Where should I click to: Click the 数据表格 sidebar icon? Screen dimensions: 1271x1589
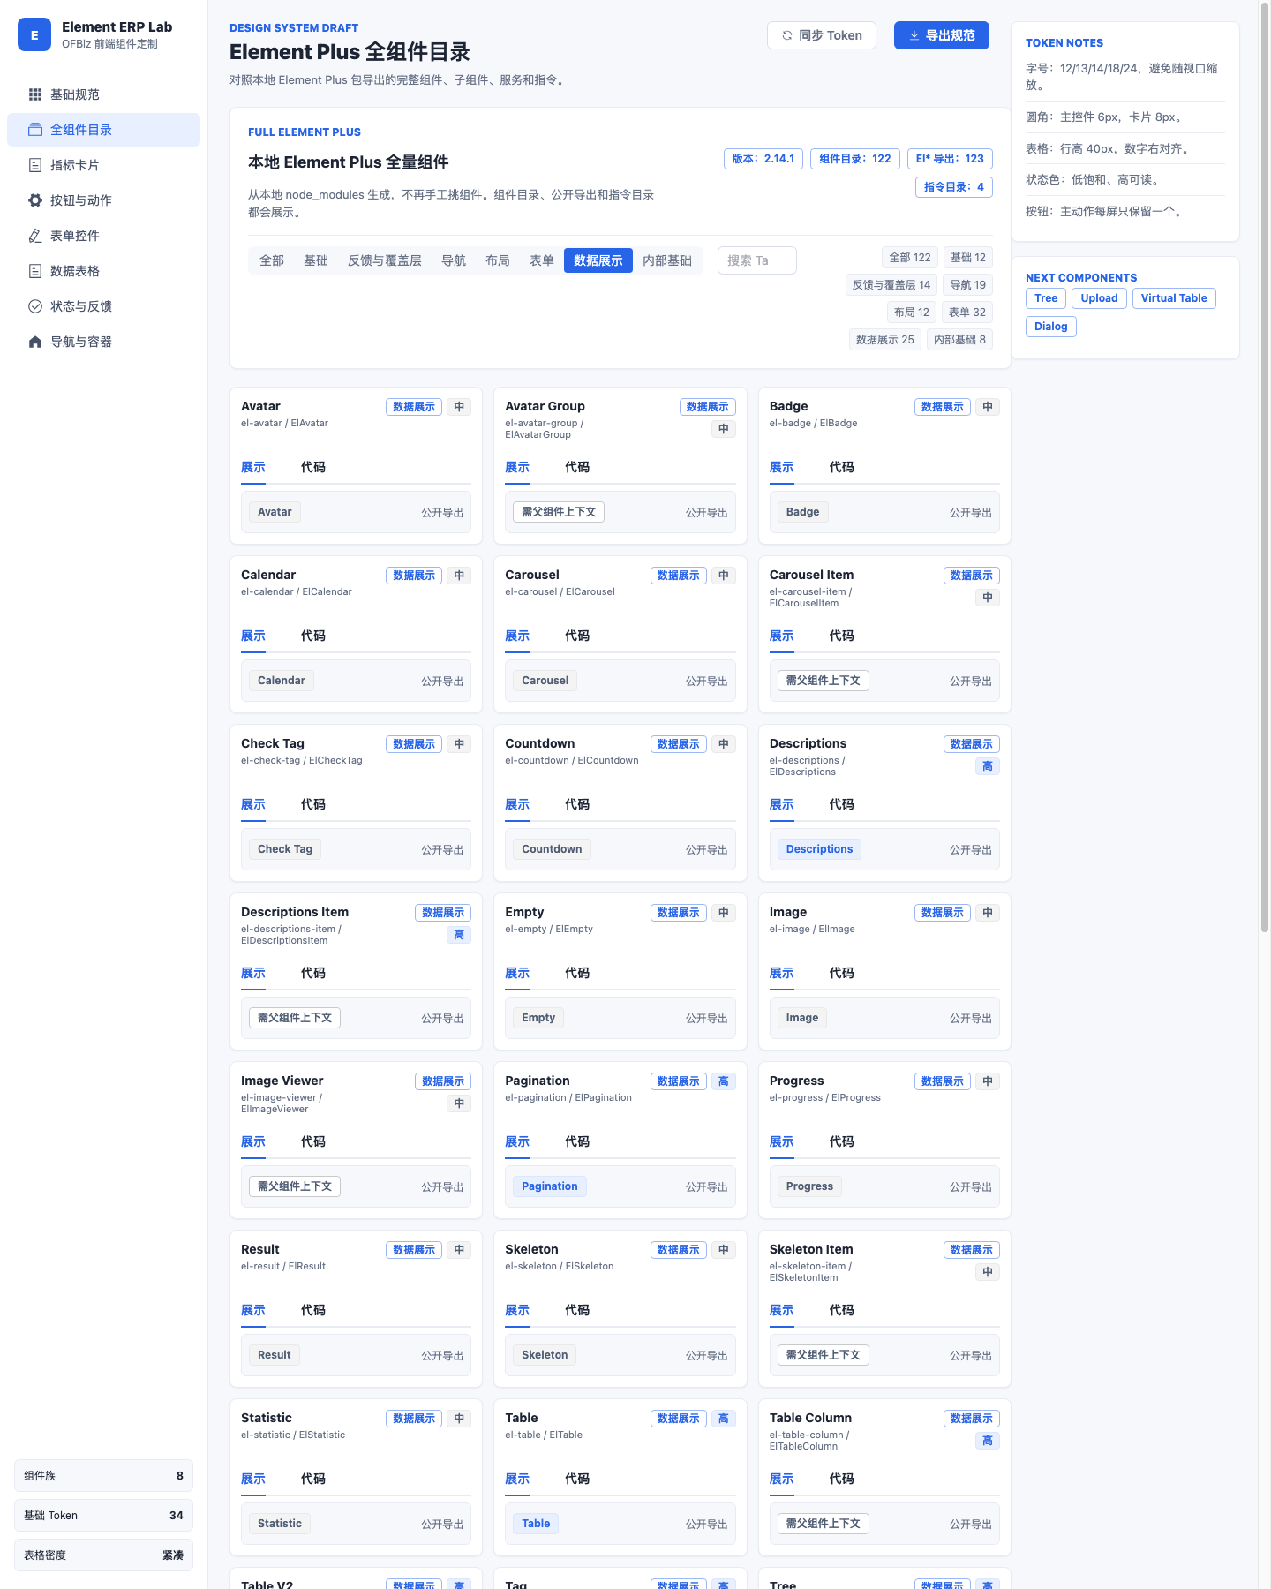[x=35, y=271]
